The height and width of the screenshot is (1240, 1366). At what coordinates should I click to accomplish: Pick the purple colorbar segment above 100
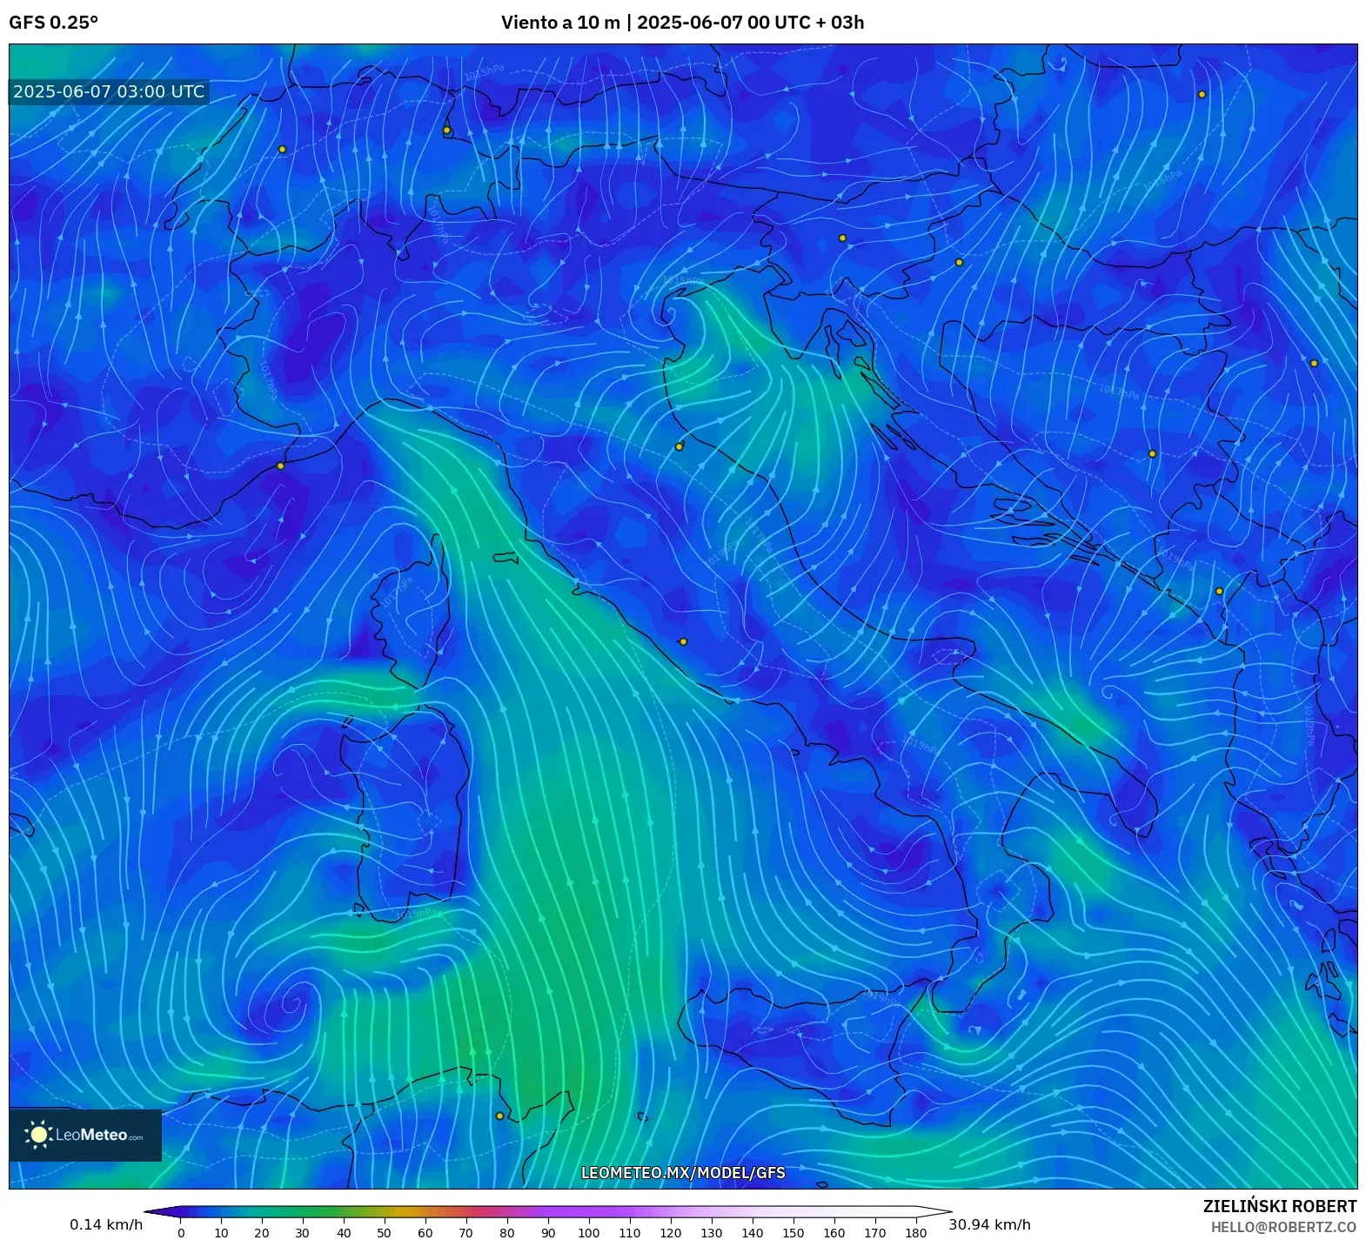point(589,1211)
